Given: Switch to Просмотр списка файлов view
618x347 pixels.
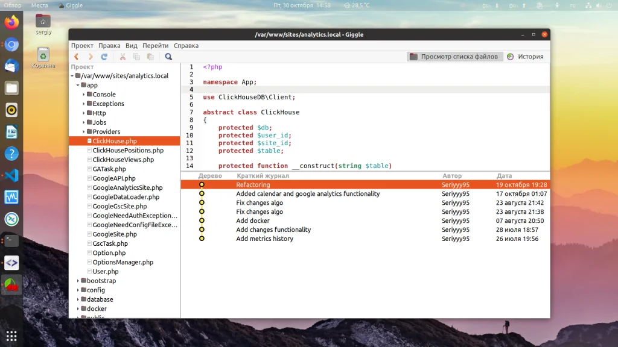Looking at the screenshot, I should pos(454,57).
